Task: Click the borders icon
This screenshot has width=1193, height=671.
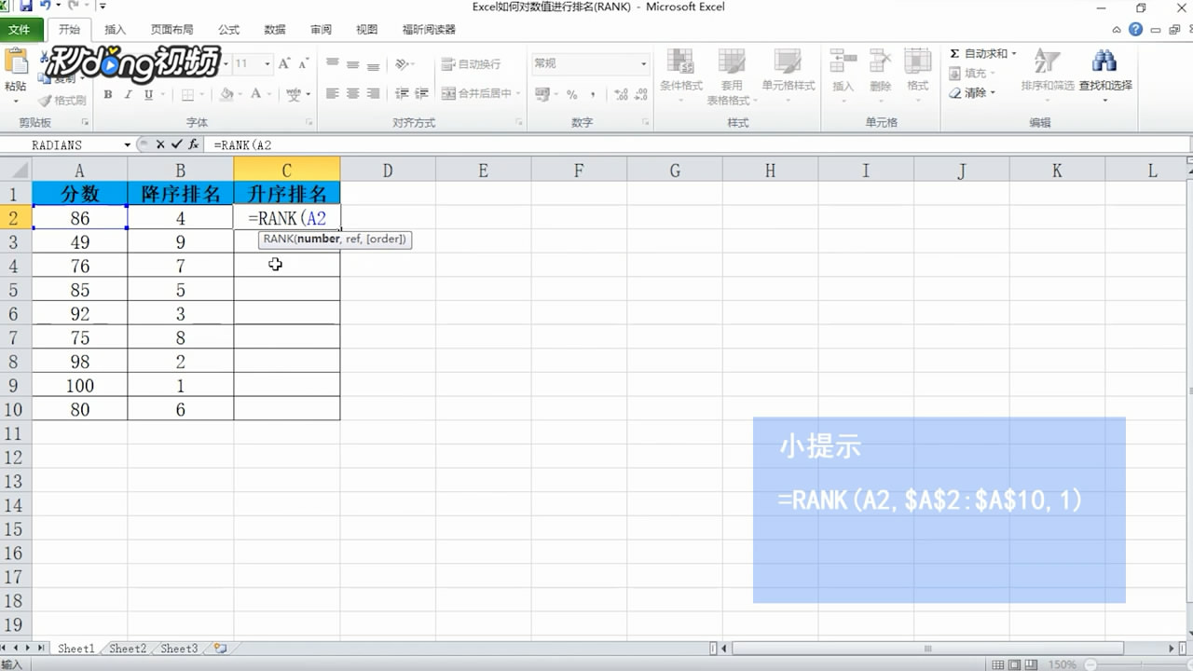Action: coord(187,94)
